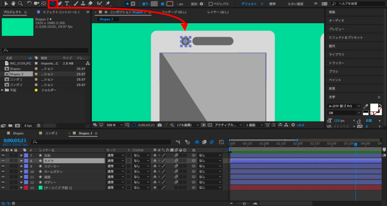Open the timeline graph editor icon
The image size is (387, 206).
[x=221, y=142]
